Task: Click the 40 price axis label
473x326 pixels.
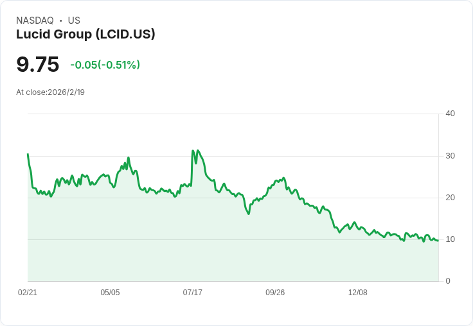Action: coord(450,114)
